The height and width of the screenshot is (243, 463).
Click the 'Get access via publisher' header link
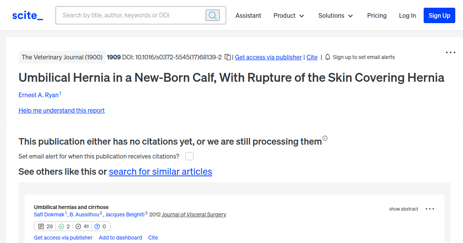(268, 57)
